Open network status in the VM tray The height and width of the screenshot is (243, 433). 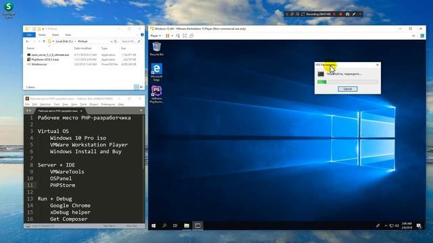pyautogui.click(x=392, y=225)
